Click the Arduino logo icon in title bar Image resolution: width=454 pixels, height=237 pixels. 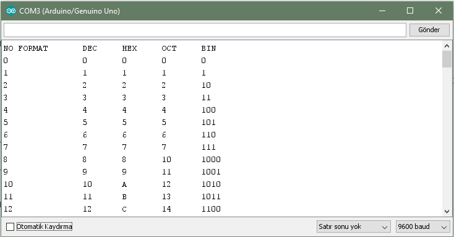[11, 11]
